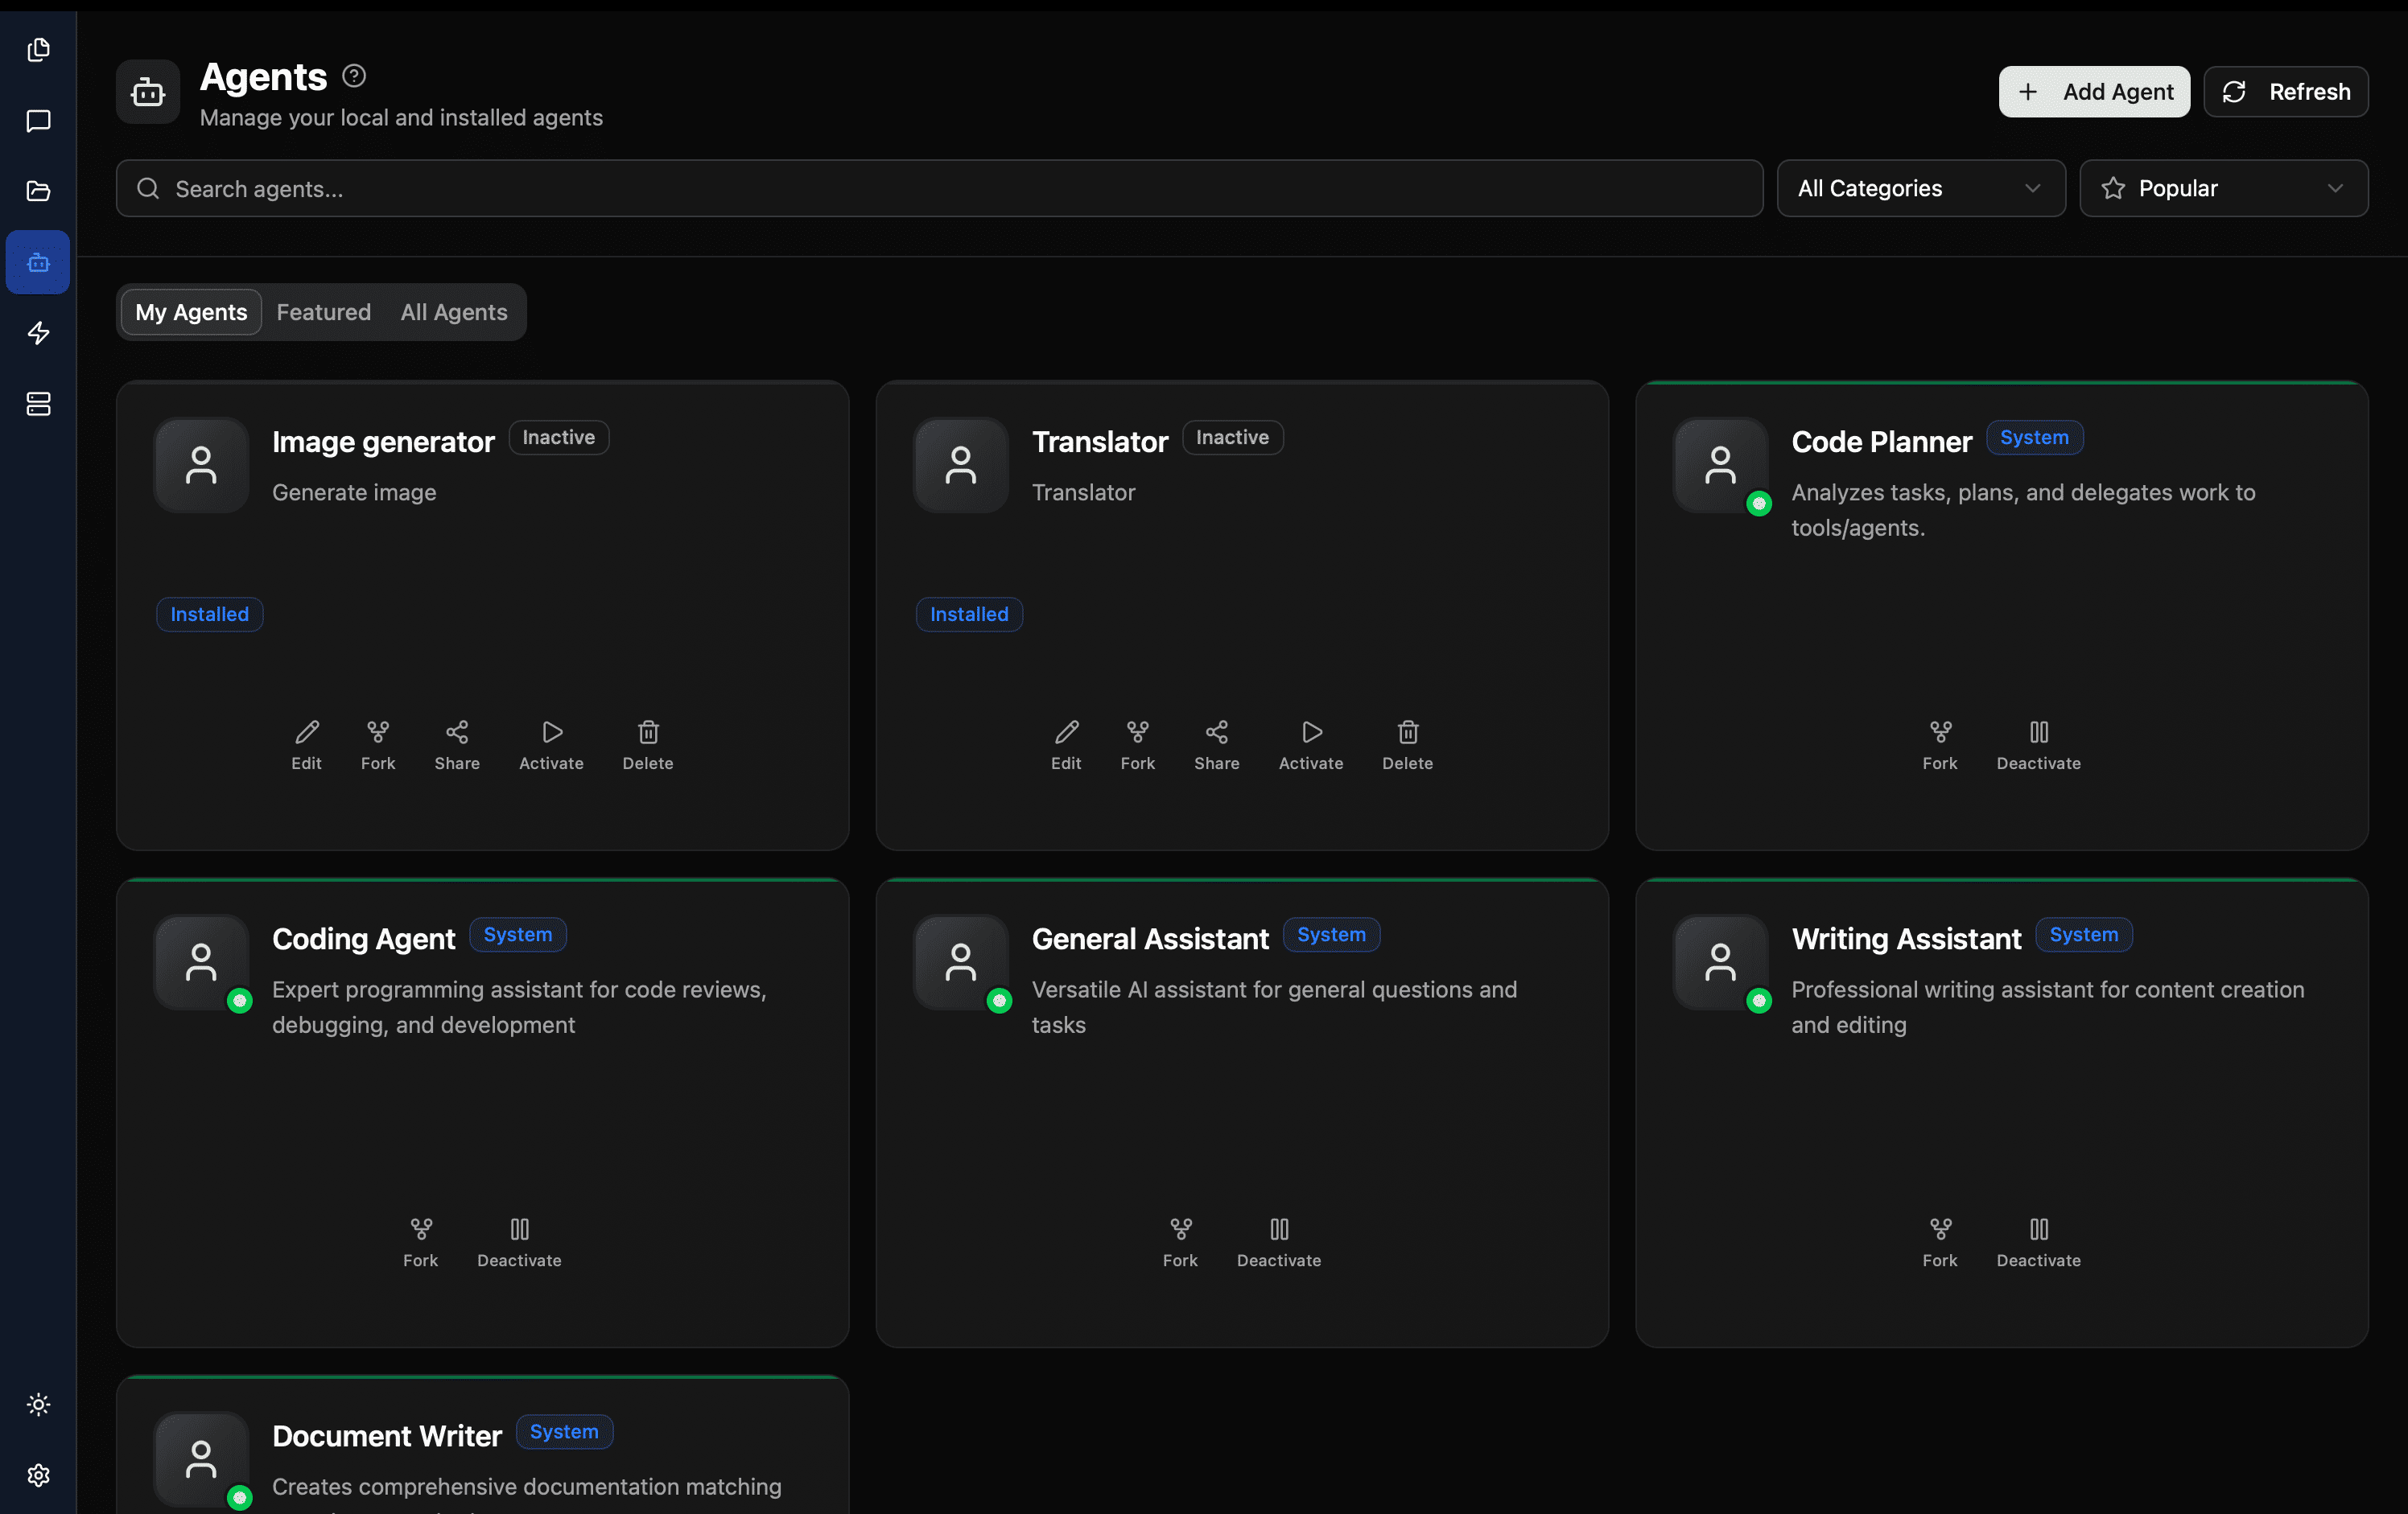Image resolution: width=2408 pixels, height=1514 pixels.
Task: Refresh the agents list
Action: click(x=2286, y=91)
